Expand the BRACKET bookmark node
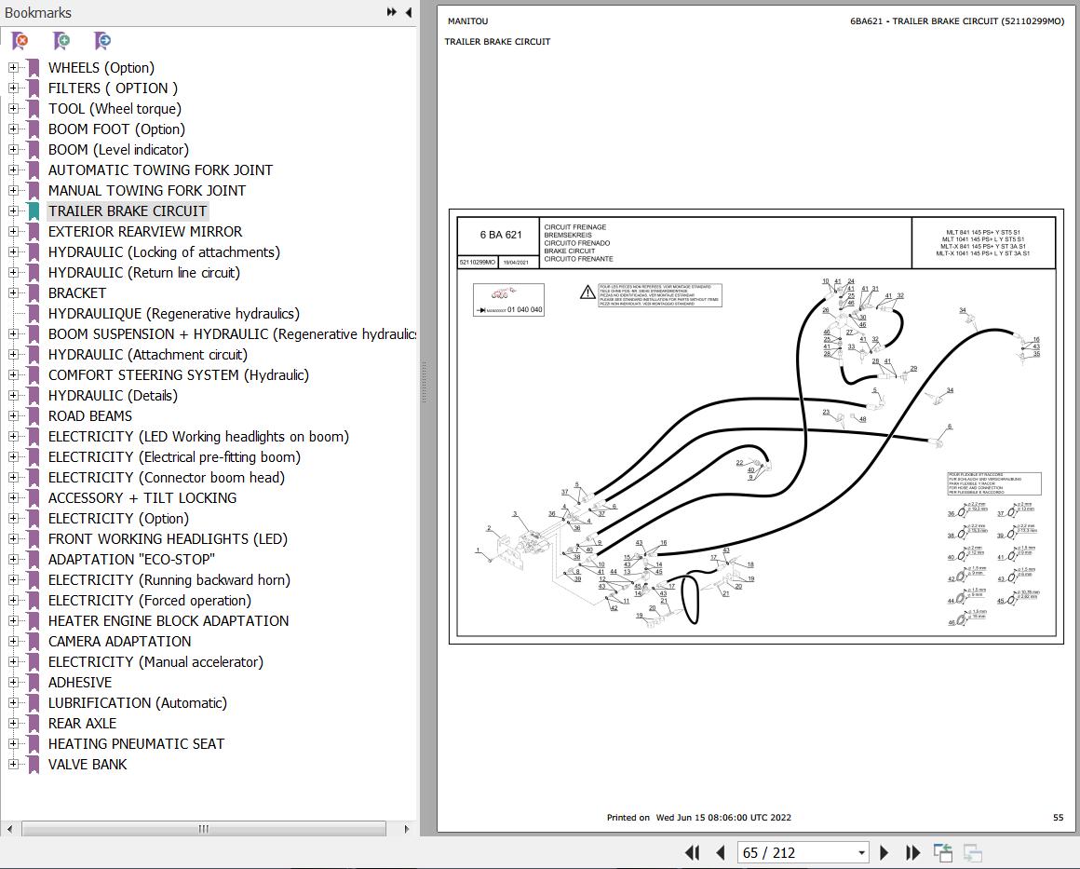This screenshot has width=1080, height=869. pos(13,292)
